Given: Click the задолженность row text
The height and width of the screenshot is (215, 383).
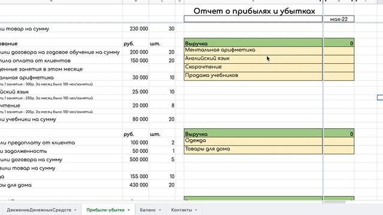Looking at the screenshot, I should [23, 151].
